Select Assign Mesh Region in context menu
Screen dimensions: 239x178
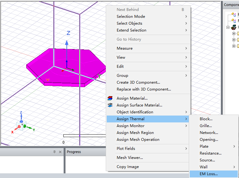click(x=135, y=133)
